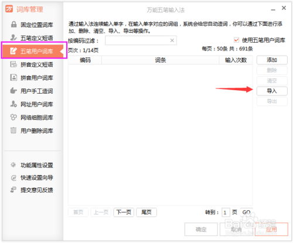
Task: Close the 词库管理 window
Action: 284,8
